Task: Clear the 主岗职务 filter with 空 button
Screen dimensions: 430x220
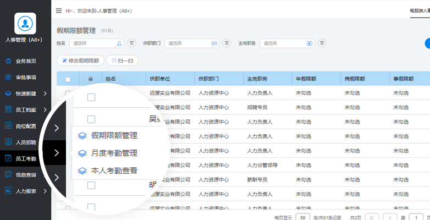Action: [322, 43]
